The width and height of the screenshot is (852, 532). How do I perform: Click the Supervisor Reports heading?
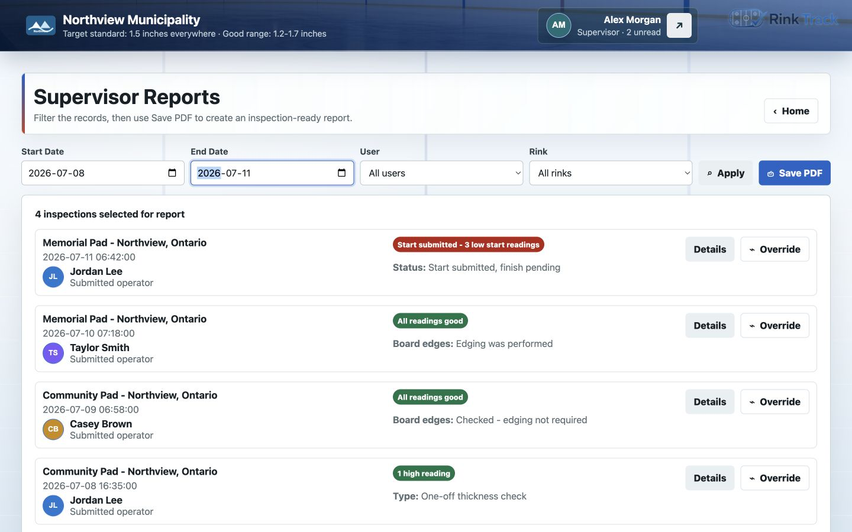tap(127, 97)
